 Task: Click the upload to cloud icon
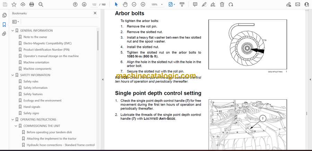click(23, 5)
